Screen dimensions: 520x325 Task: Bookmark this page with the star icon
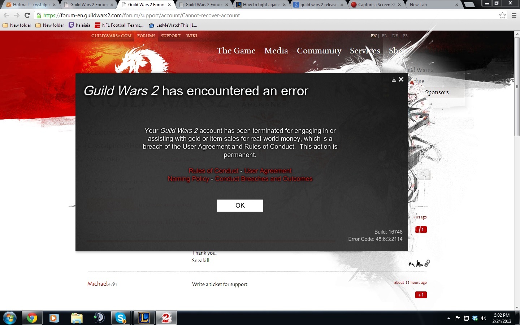(x=502, y=16)
